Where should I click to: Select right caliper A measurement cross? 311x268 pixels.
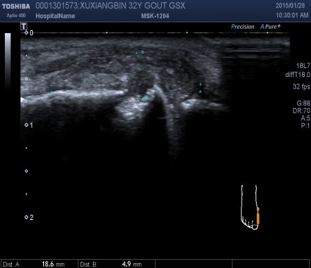coord(201,85)
